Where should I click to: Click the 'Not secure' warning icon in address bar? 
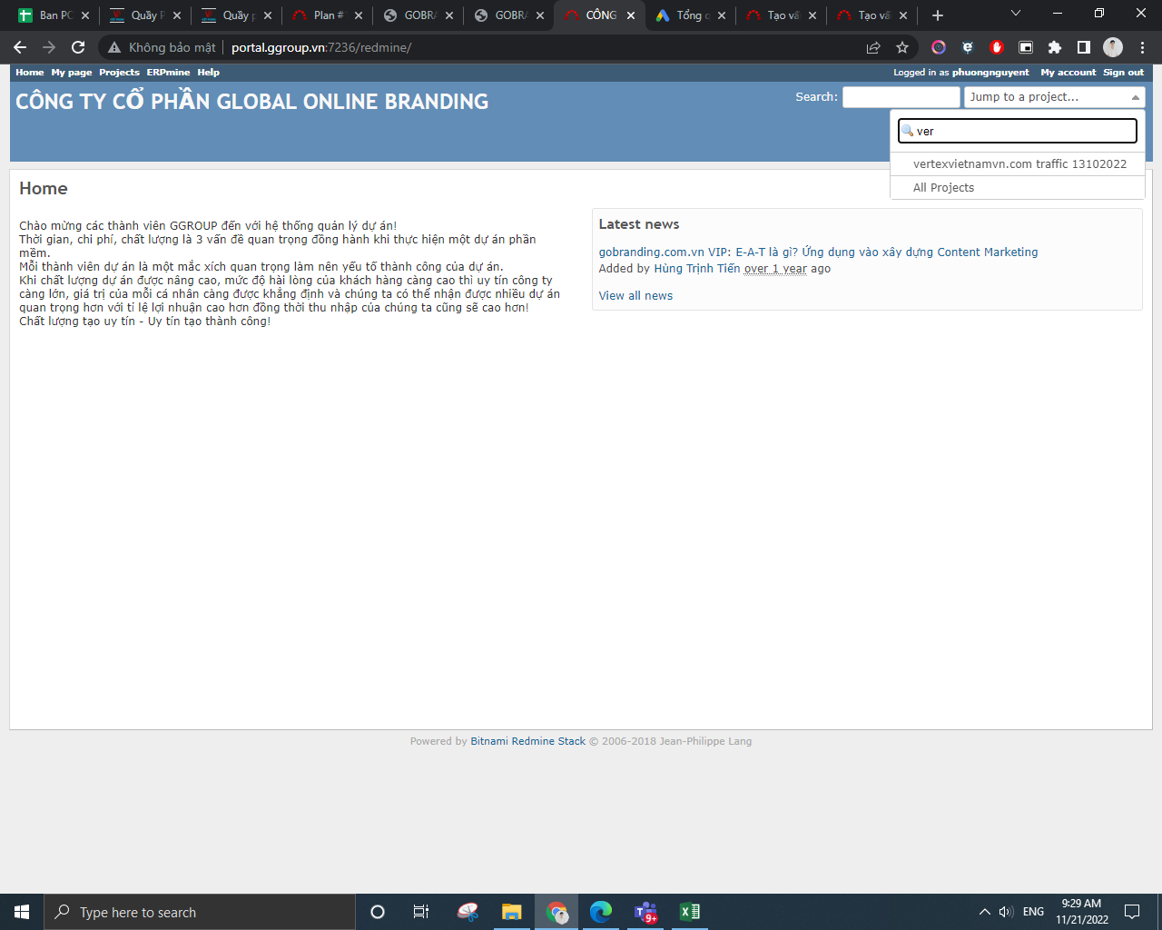tap(114, 47)
